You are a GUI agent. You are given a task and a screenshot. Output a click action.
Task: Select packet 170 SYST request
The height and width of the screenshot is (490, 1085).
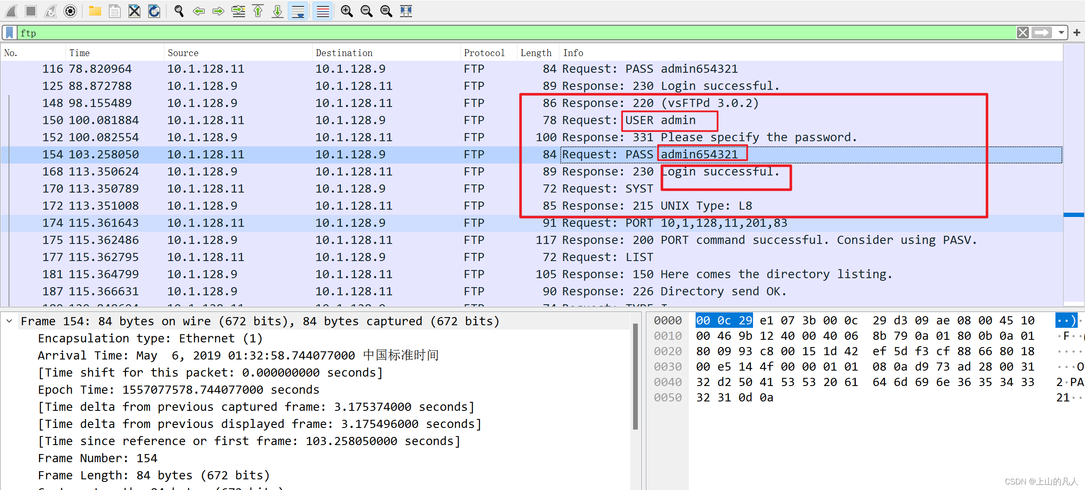[x=531, y=189]
